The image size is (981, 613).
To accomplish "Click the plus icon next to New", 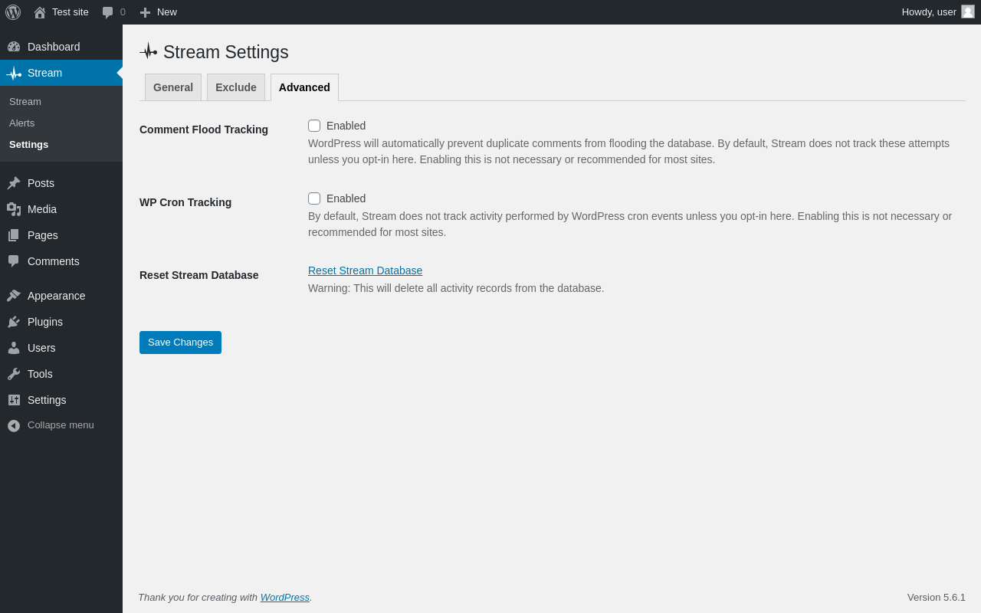I will (145, 12).
